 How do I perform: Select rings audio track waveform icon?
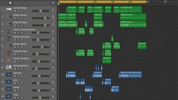click(x=9, y=96)
